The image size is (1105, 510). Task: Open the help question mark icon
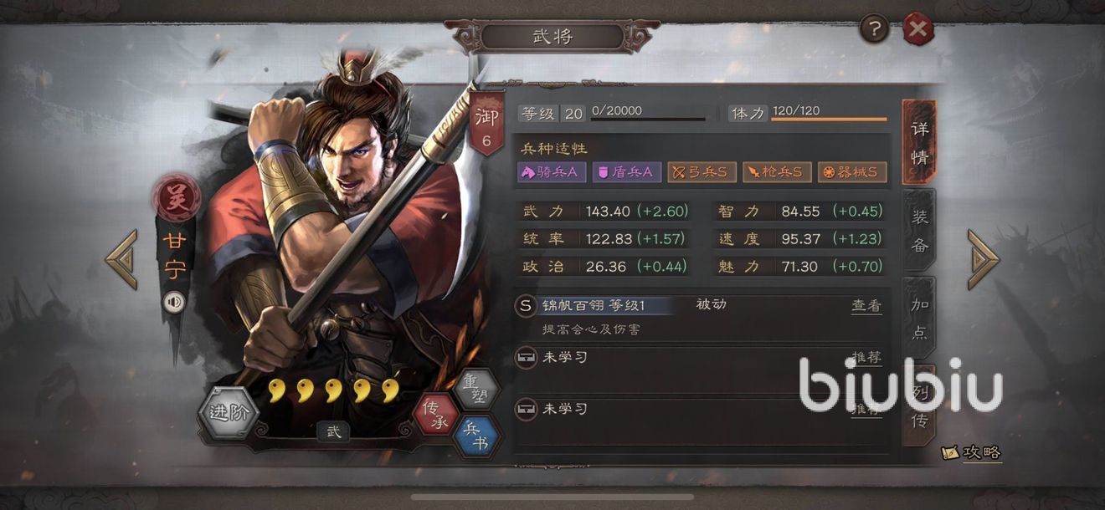[x=875, y=30]
